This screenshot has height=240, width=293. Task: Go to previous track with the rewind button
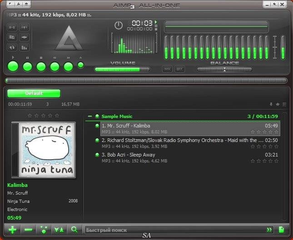click(x=55, y=67)
